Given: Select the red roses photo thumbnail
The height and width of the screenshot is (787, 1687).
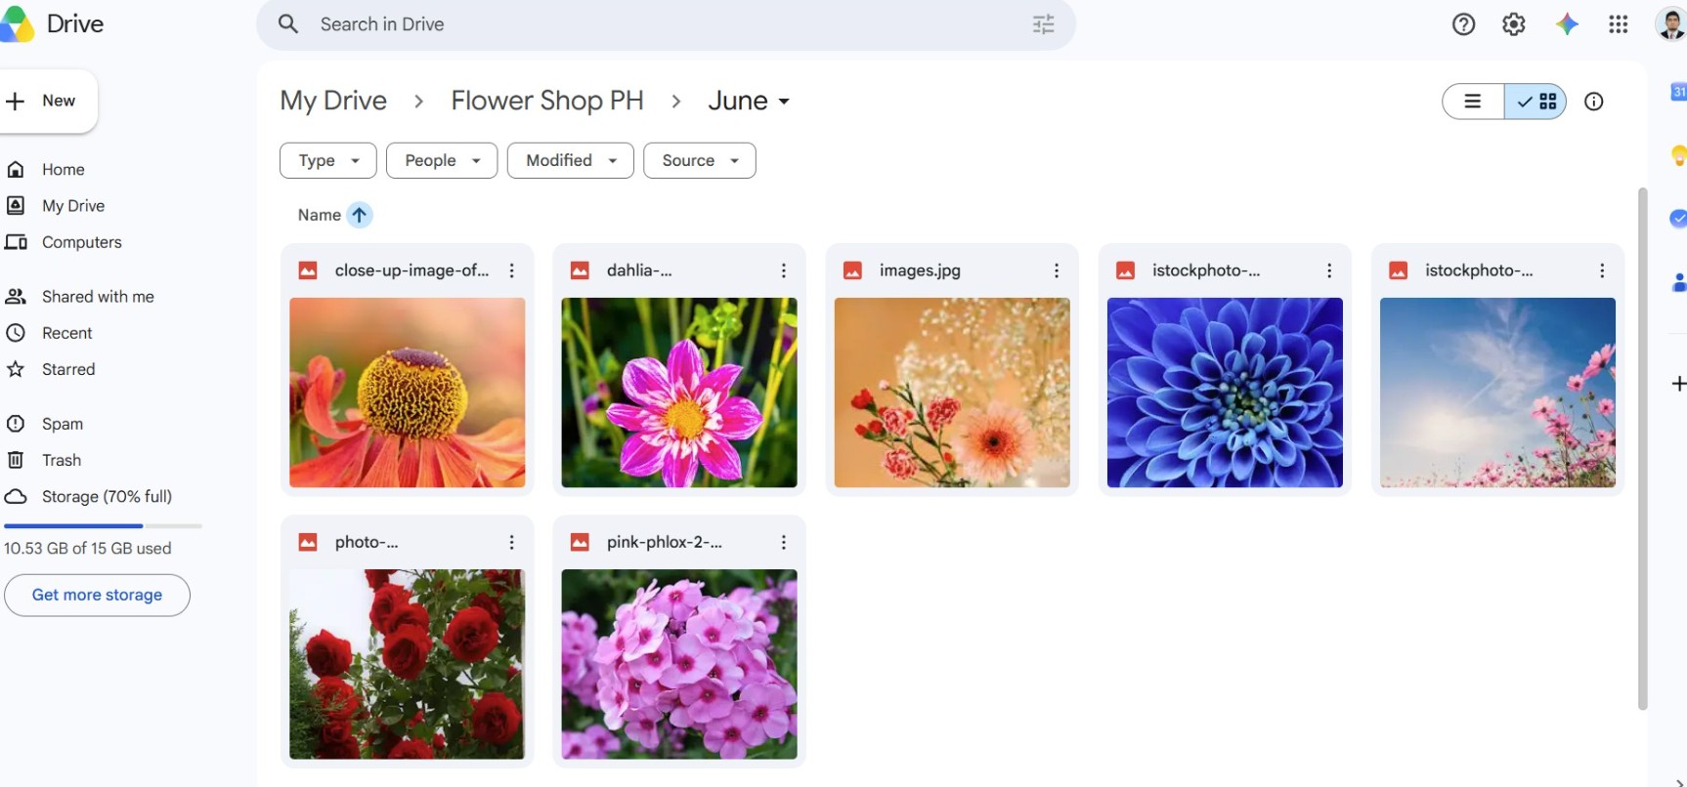Looking at the screenshot, I should (x=407, y=664).
